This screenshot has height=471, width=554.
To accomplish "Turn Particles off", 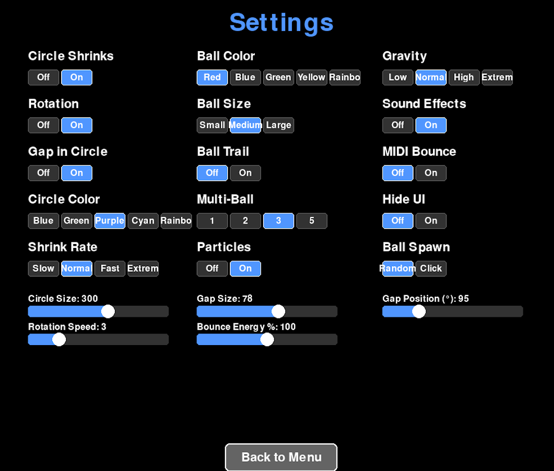I will [x=212, y=269].
